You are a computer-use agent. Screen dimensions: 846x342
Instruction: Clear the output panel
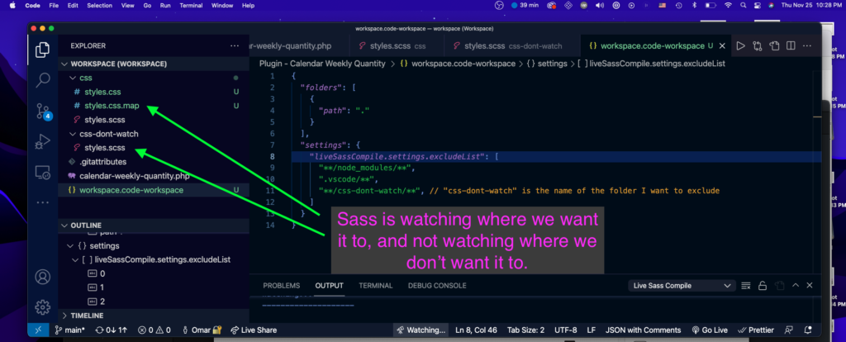click(x=746, y=285)
